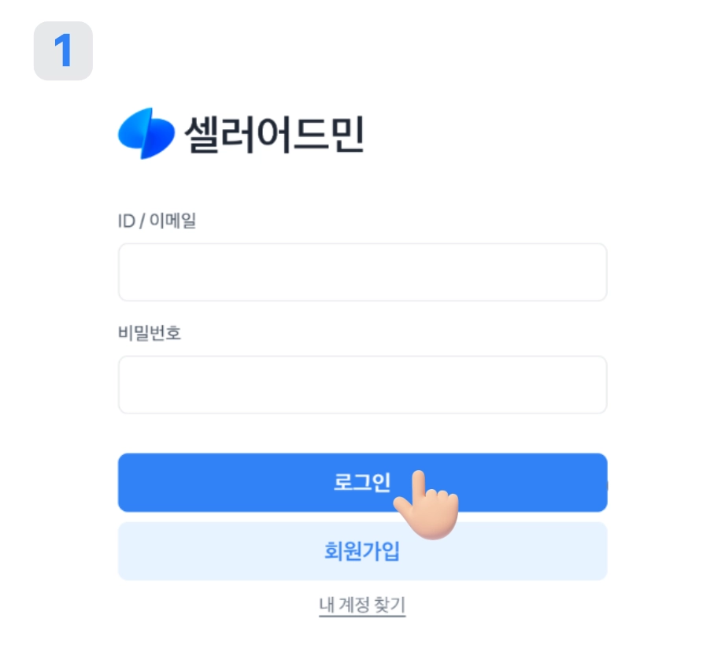This screenshot has height=667, width=725.
Task: Place cursor in the second login field
Action: [x=362, y=385]
